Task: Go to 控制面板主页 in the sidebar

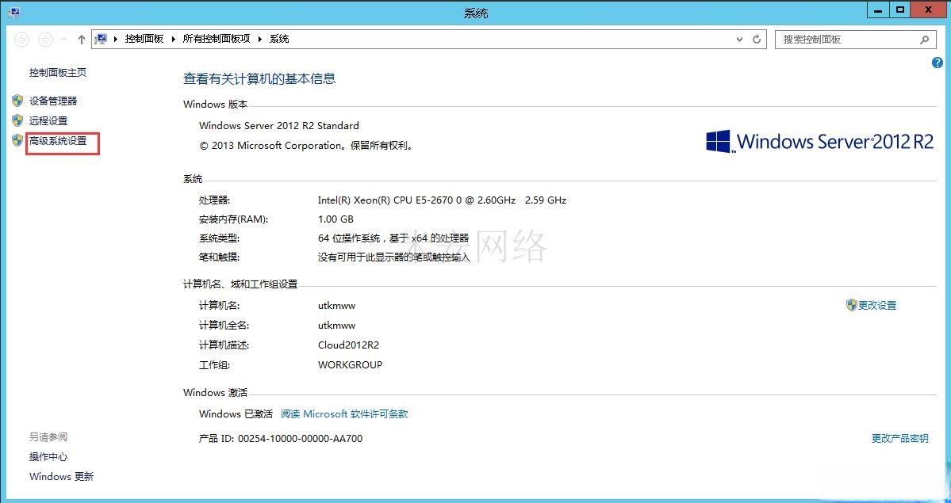Action: [58, 73]
